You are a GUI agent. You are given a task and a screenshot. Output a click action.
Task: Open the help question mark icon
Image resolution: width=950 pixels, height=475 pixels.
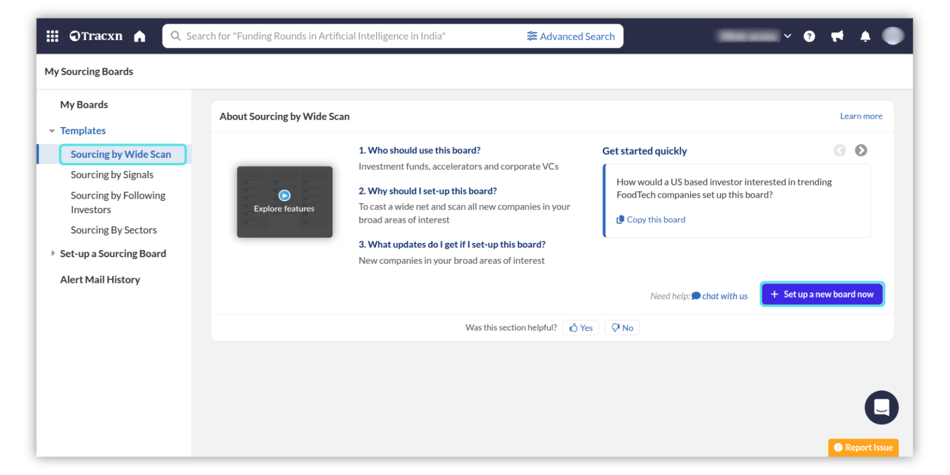[809, 36]
